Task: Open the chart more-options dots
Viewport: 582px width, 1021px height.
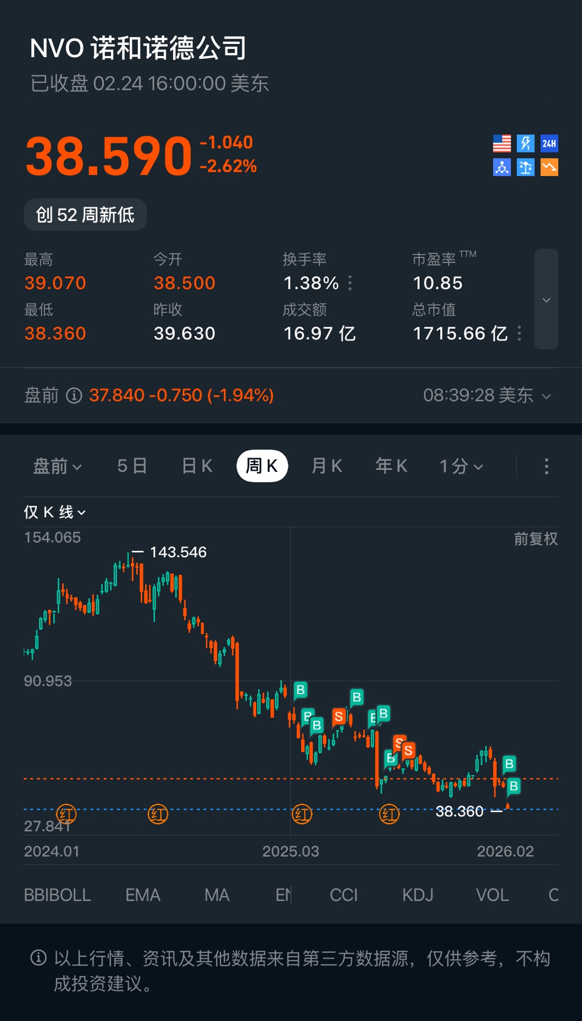Action: coord(546,466)
